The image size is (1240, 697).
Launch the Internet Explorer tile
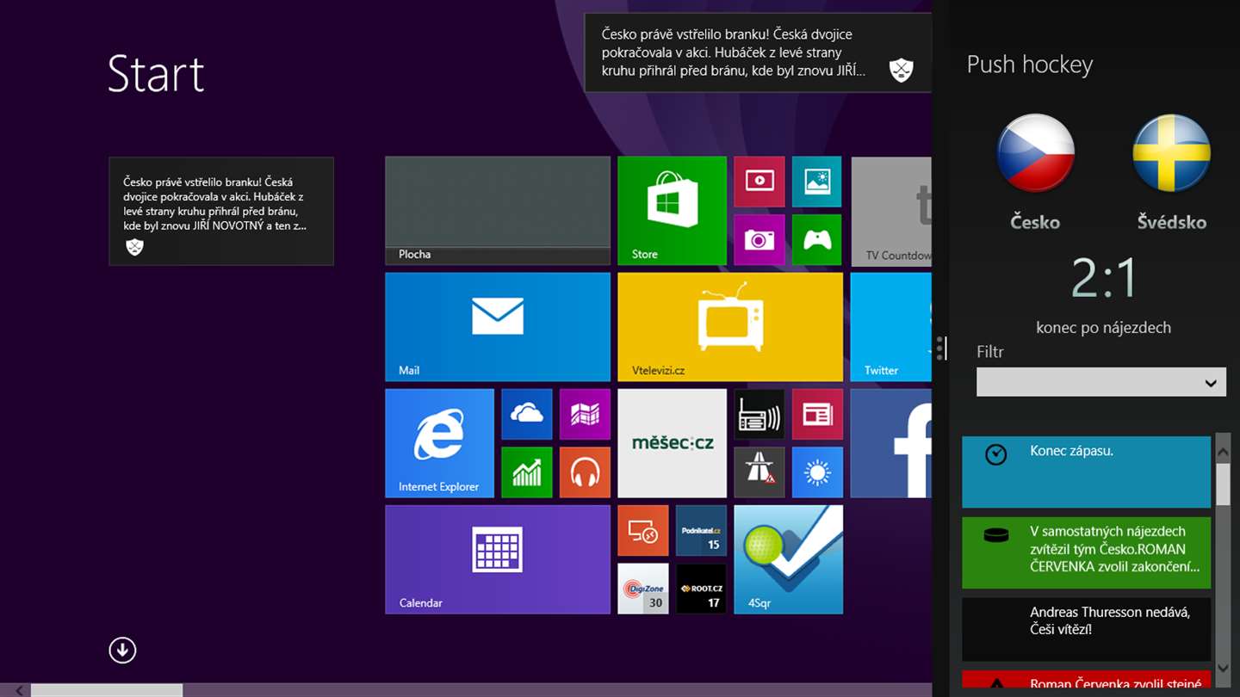click(439, 443)
